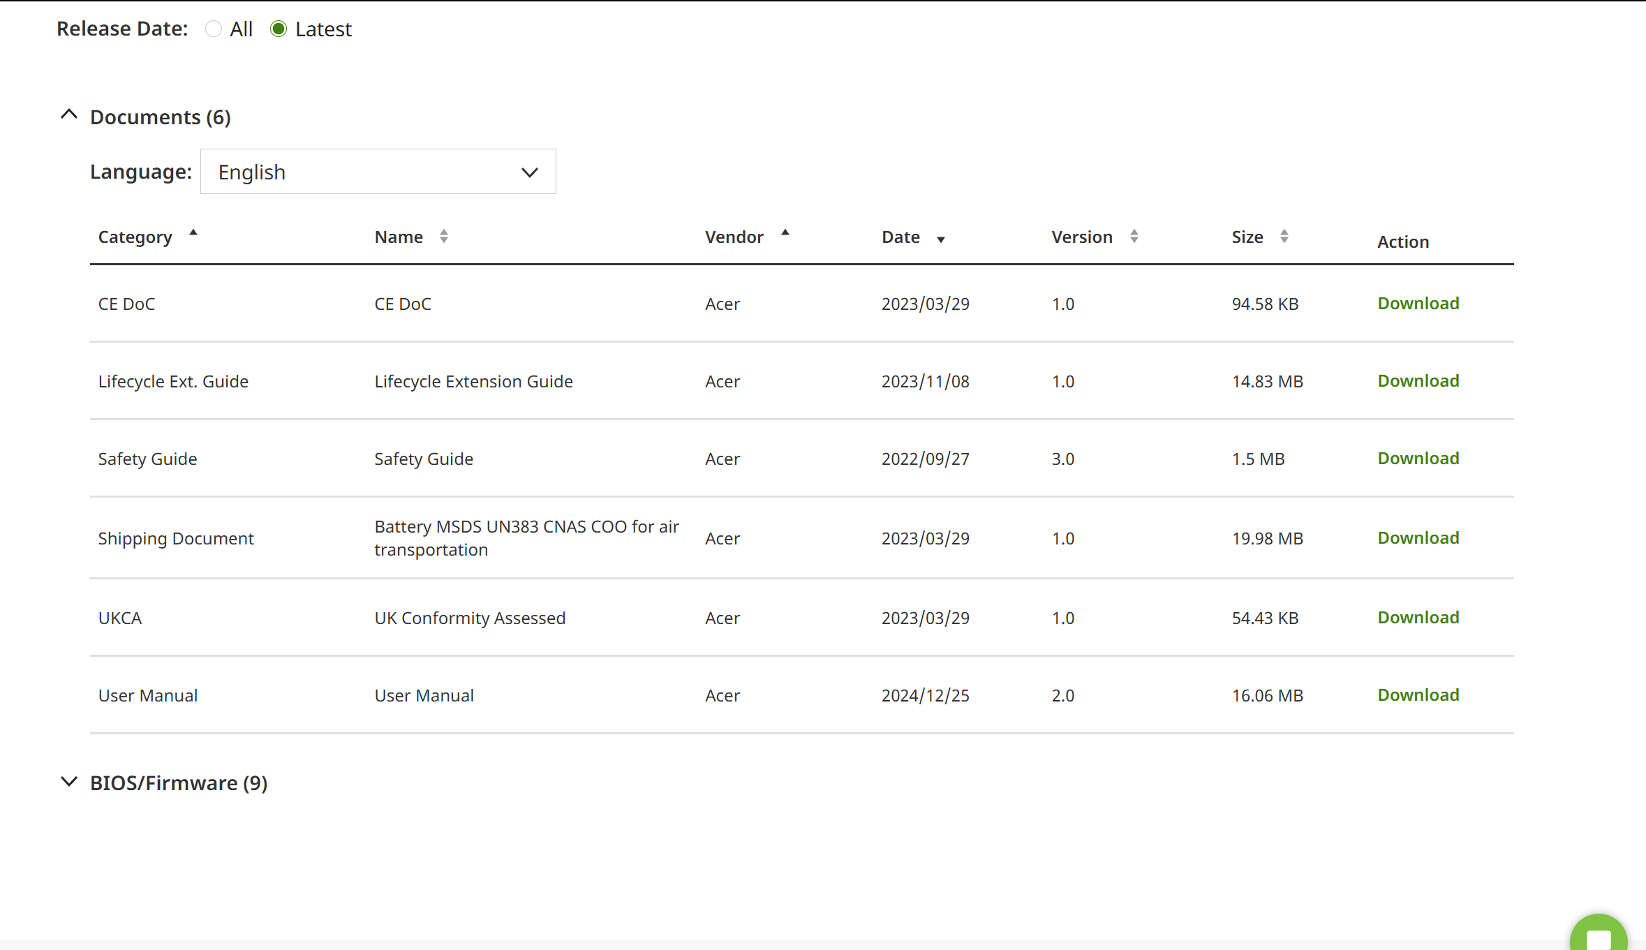Collapse the Documents (6) section

[69, 115]
